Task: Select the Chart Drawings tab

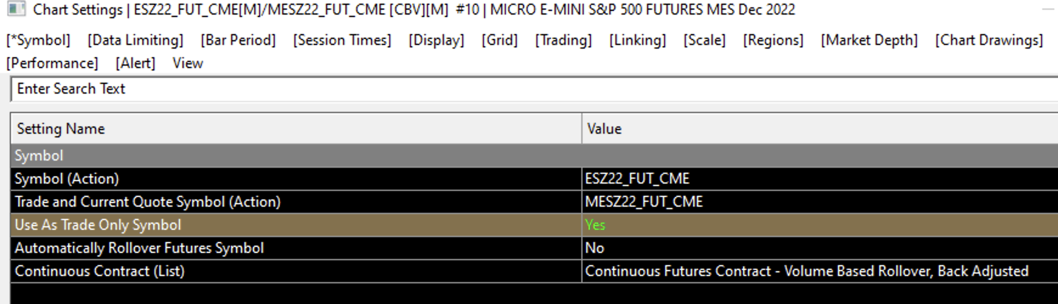Action: point(989,40)
